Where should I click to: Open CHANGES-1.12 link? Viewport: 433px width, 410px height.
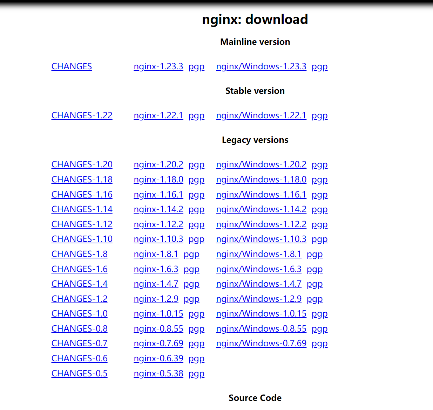pos(82,224)
